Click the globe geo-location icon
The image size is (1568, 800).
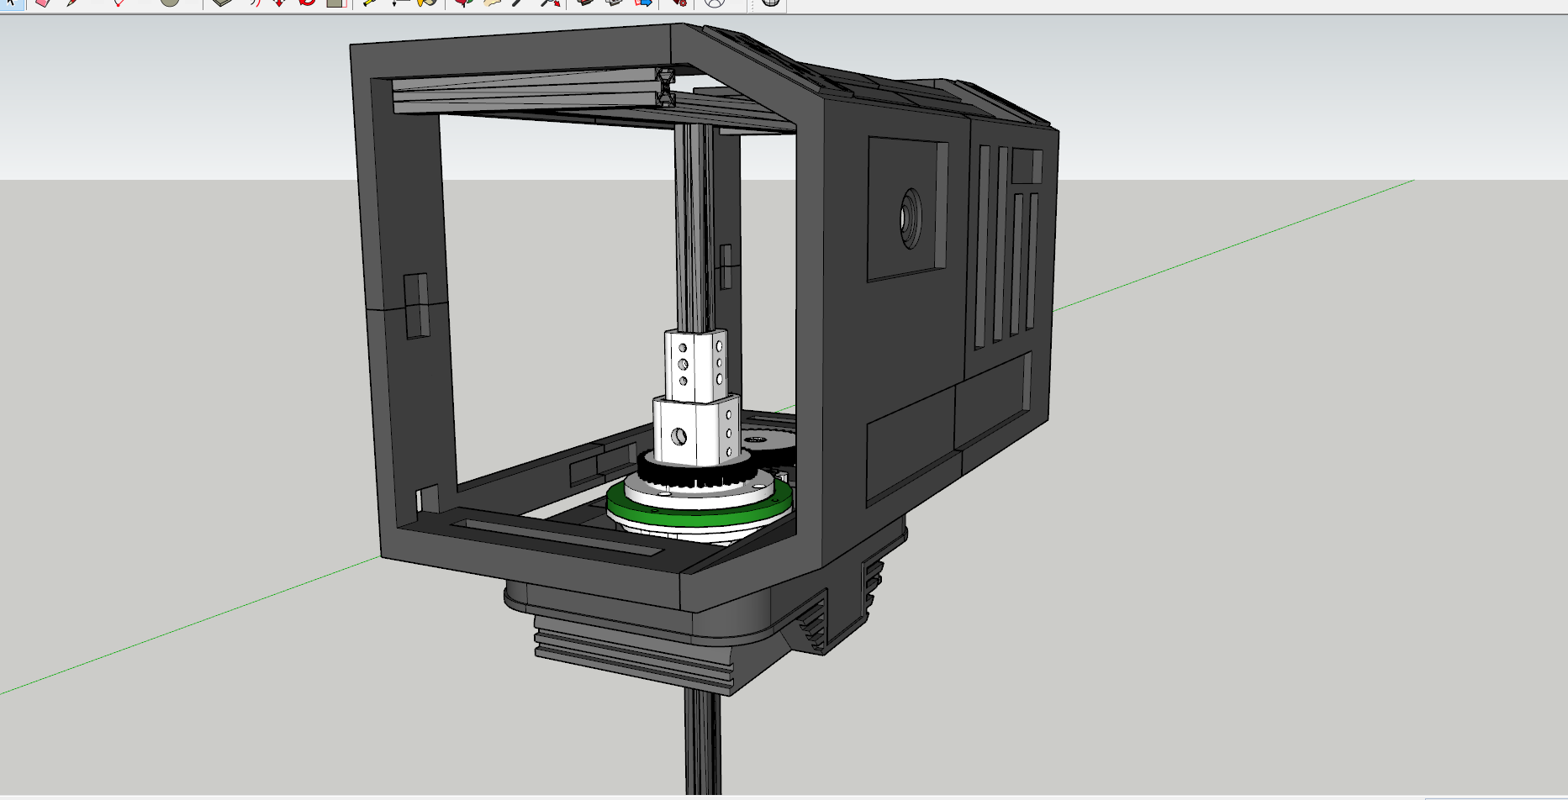tap(769, 3)
